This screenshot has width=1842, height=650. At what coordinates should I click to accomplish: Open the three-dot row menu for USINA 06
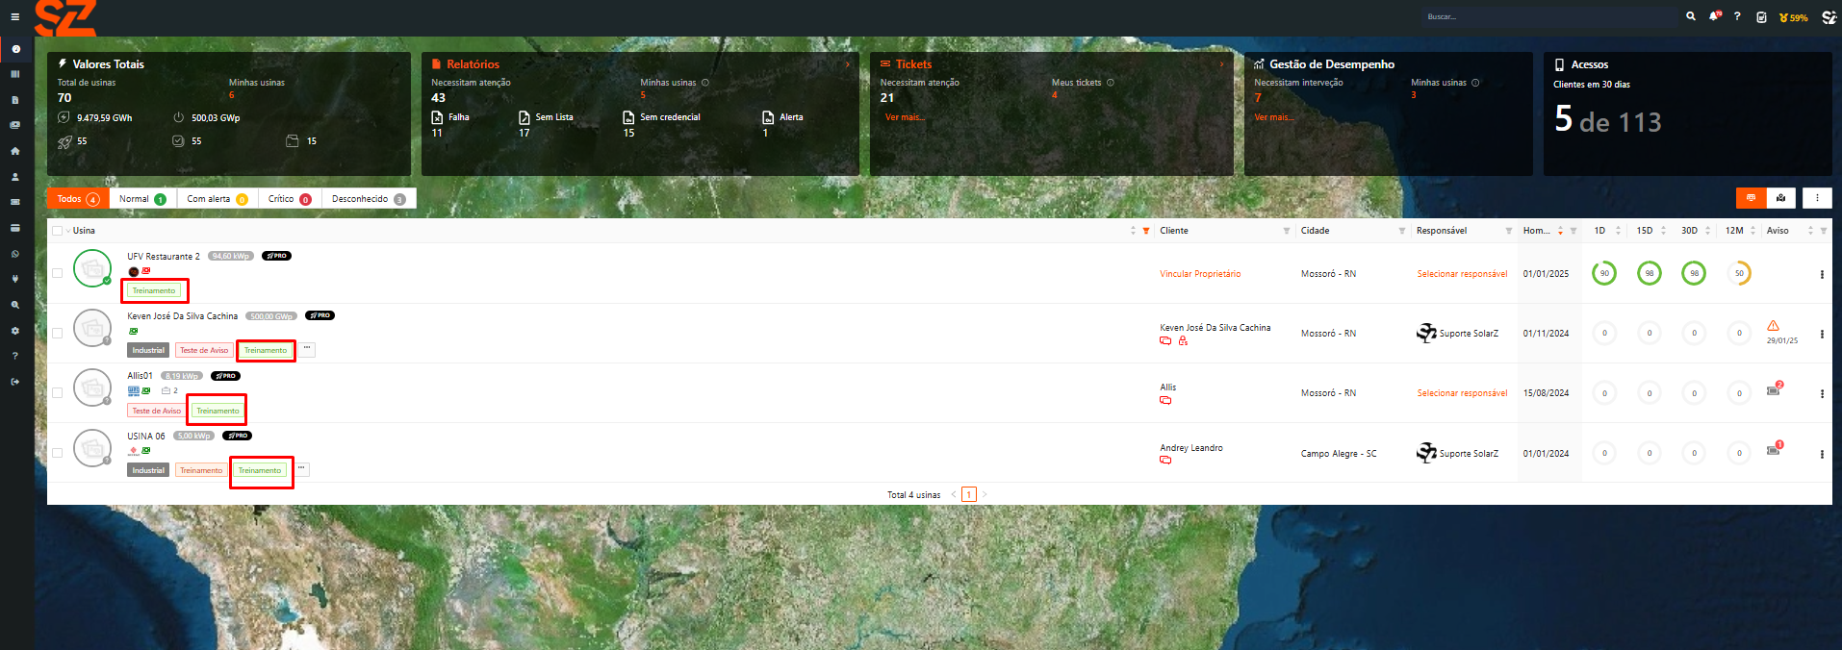pos(1822,454)
